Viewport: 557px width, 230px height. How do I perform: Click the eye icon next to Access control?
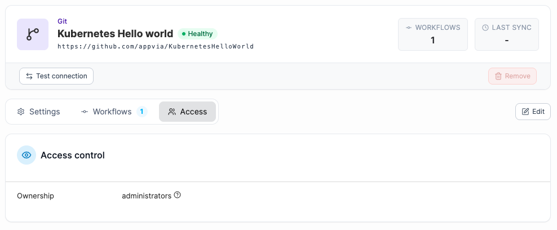pyautogui.click(x=26, y=155)
